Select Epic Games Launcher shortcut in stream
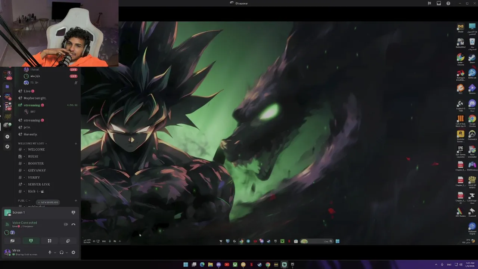Image resolution: width=478 pixels, height=269 pixels. (x=460, y=151)
